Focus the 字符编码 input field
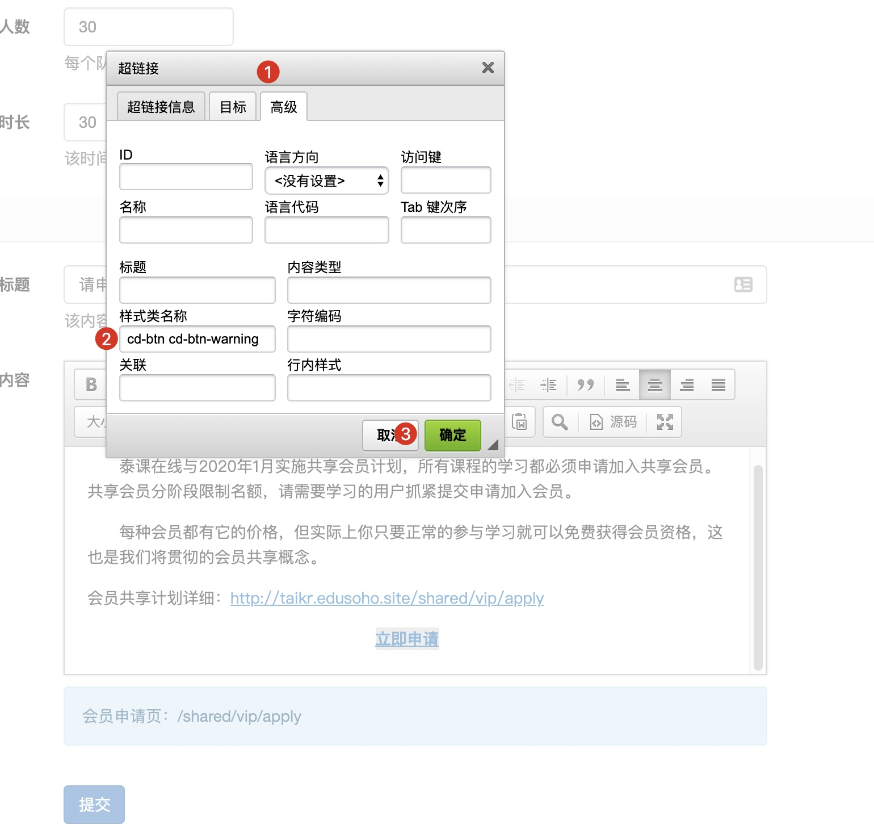The image size is (874, 837). click(x=389, y=339)
